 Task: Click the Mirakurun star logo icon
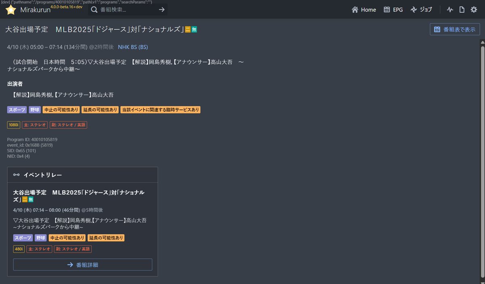pyautogui.click(x=11, y=10)
